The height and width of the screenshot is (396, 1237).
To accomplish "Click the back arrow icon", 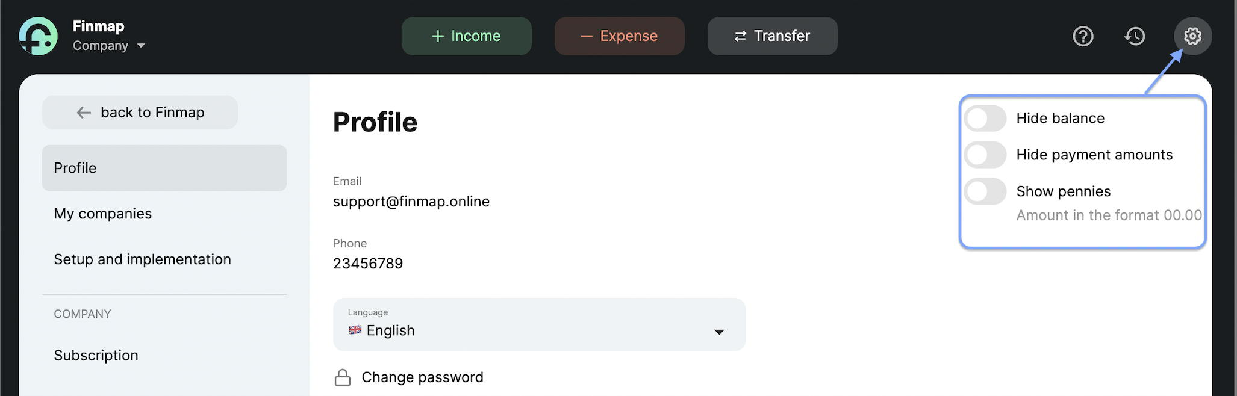I will [x=84, y=113].
